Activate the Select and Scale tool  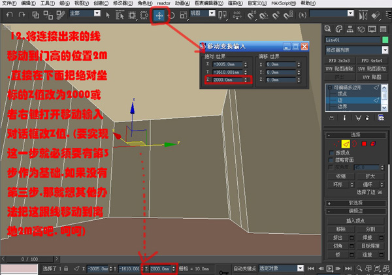183,16
